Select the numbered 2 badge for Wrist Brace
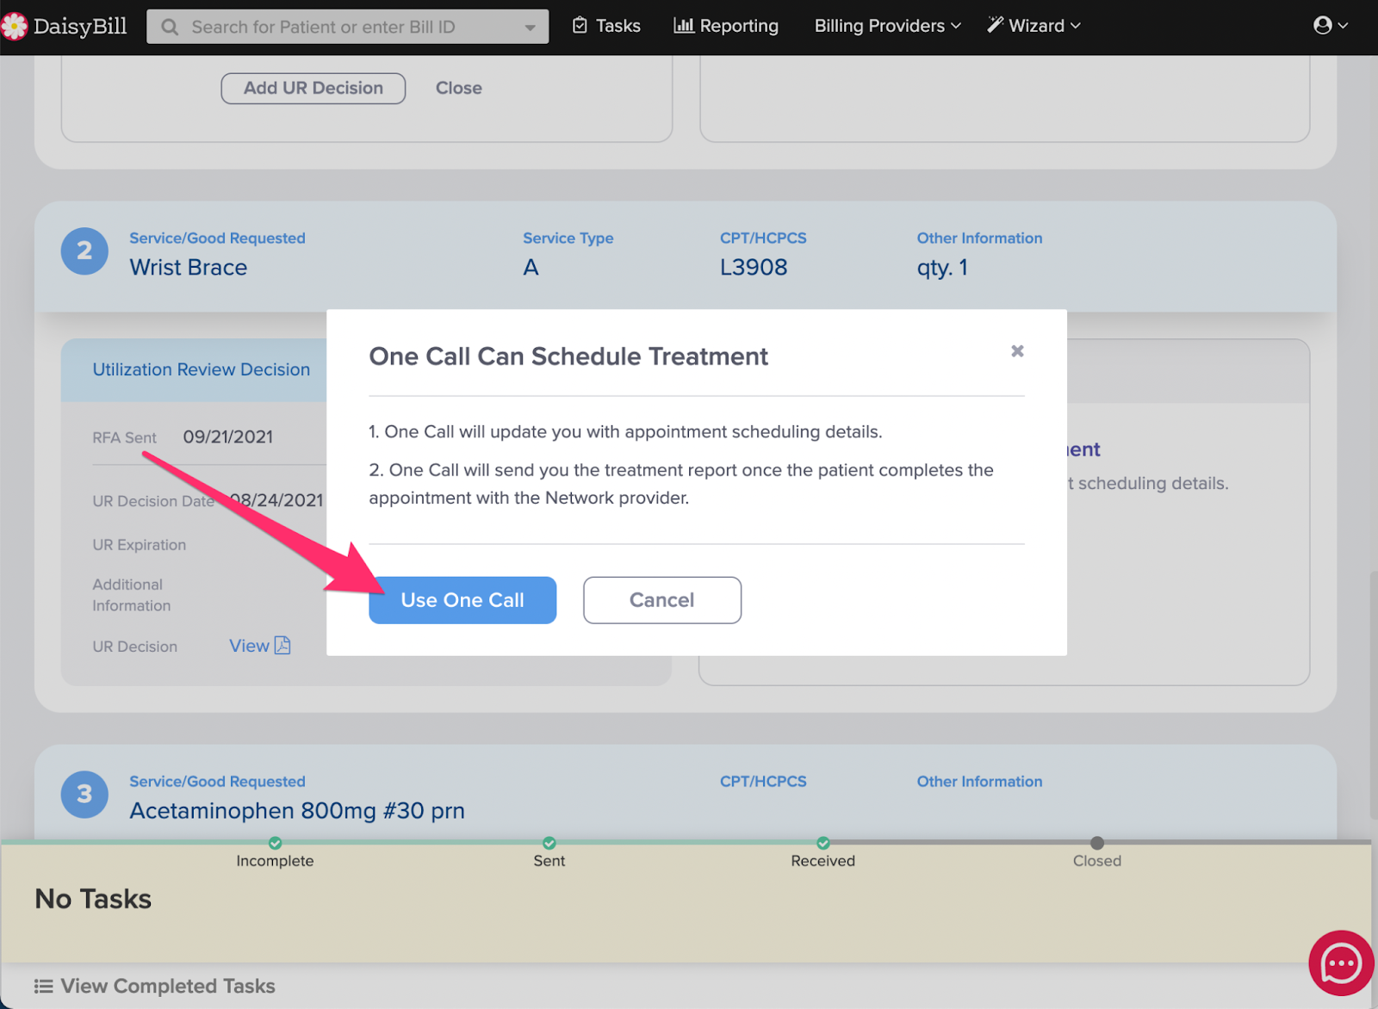Screen dimensions: 1378x1009 [84, 251]
